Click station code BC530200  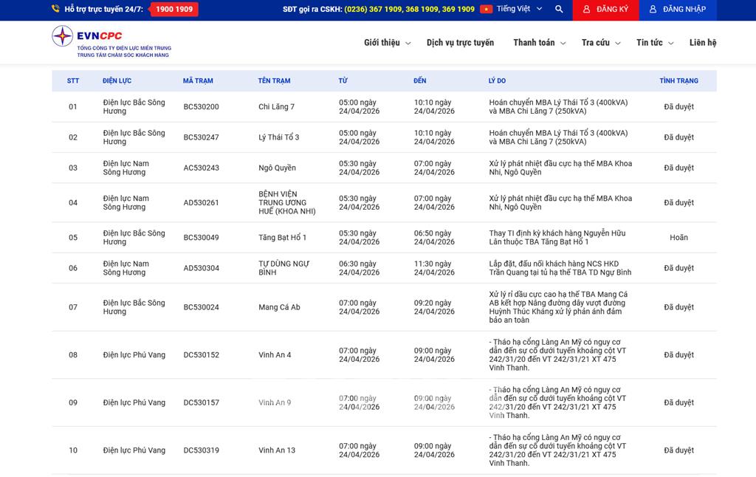click(201, 107)
